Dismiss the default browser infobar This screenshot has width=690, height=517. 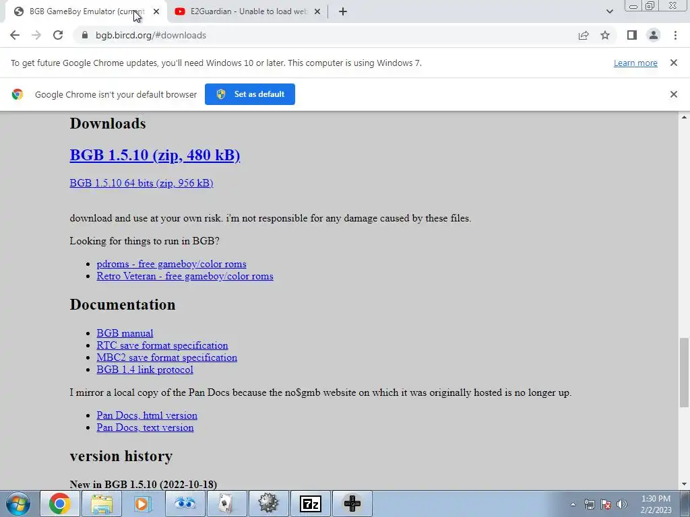click(x=674, y=94)
